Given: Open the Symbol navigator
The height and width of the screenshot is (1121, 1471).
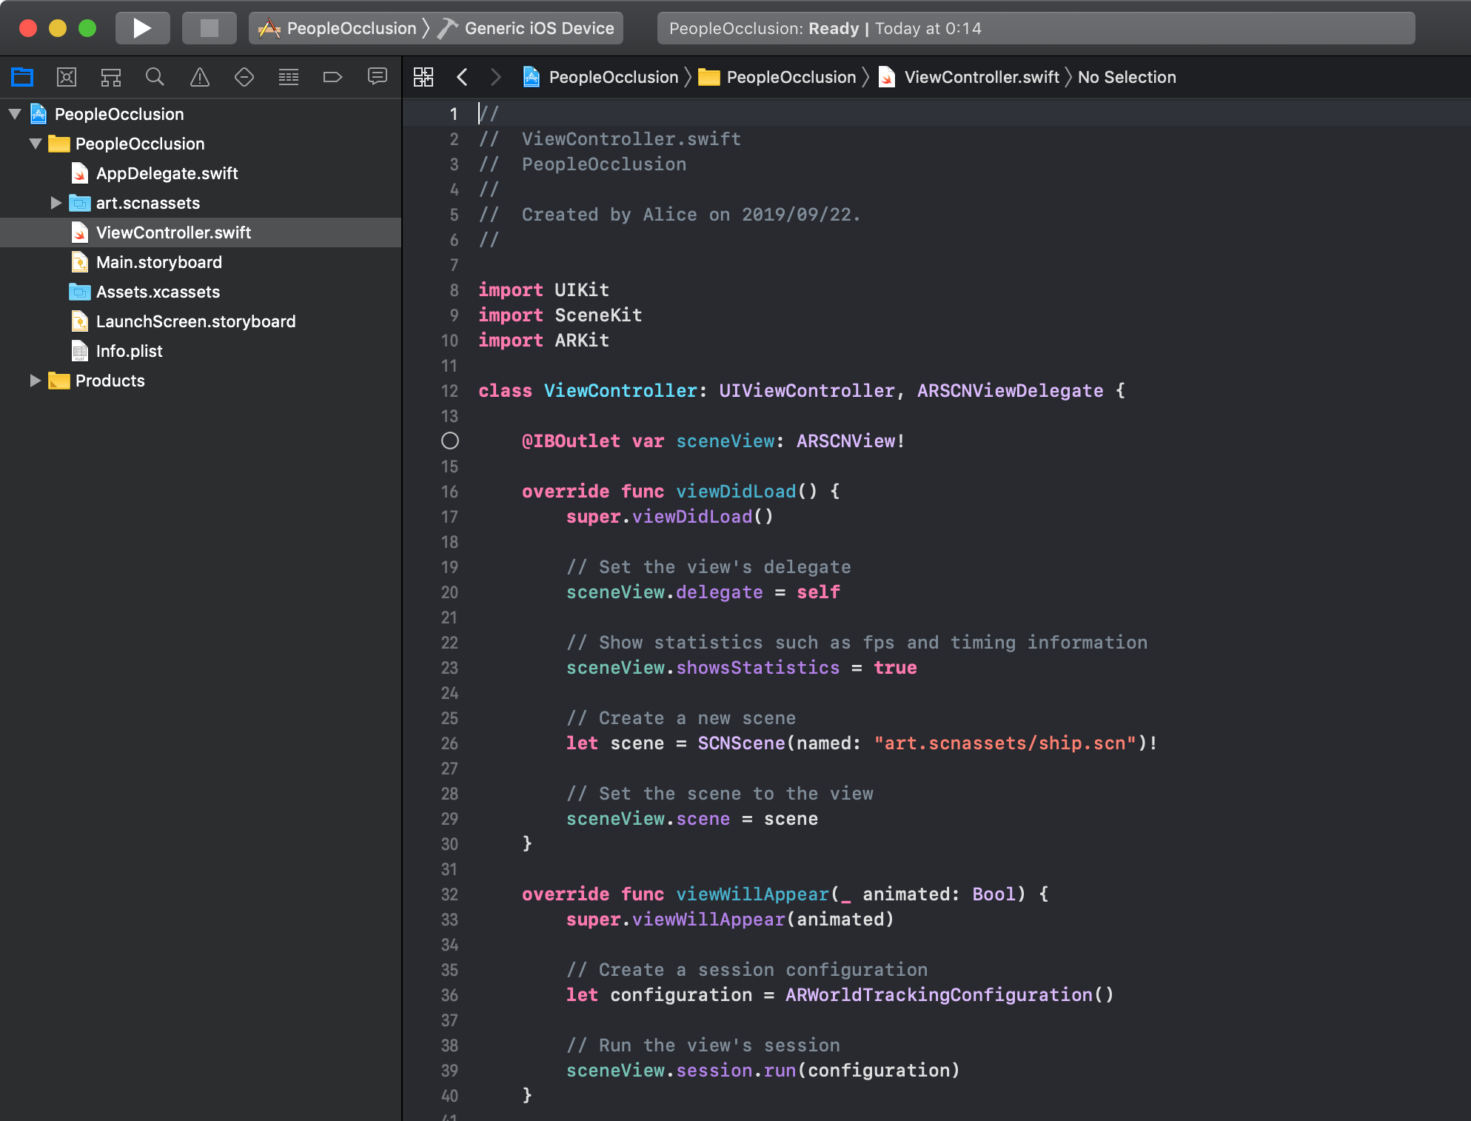Looking at the screenshot, I should tap(111, 77).
